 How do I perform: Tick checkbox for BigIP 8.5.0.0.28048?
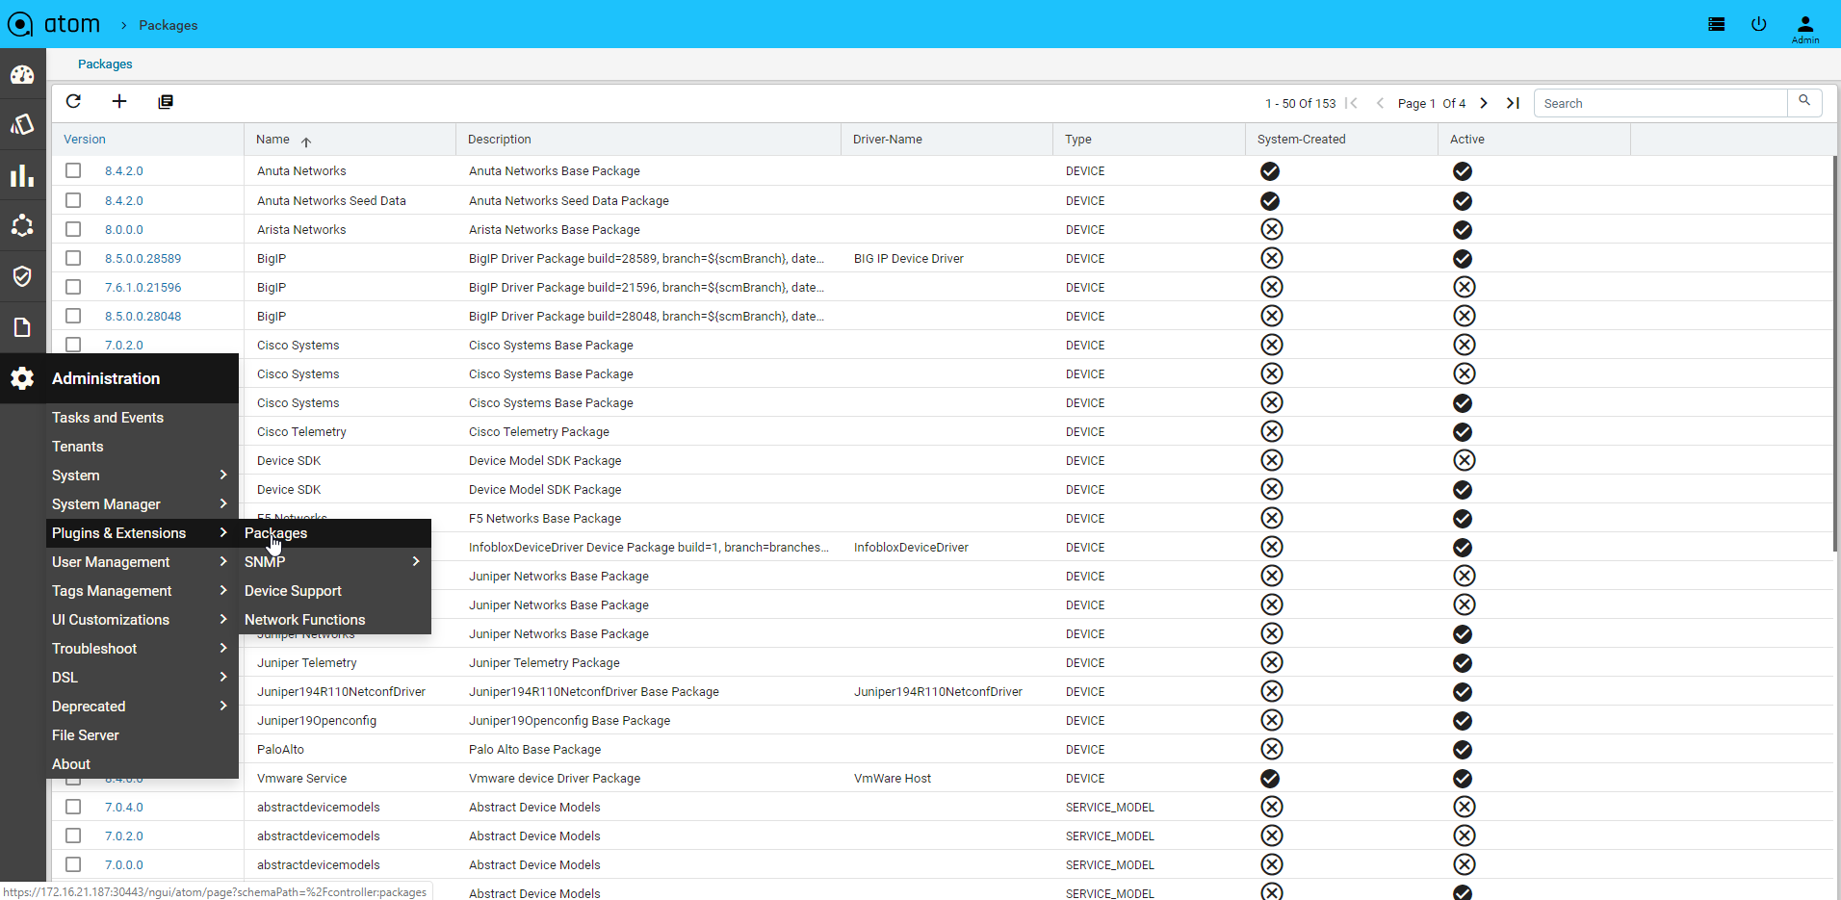point(73,316)
